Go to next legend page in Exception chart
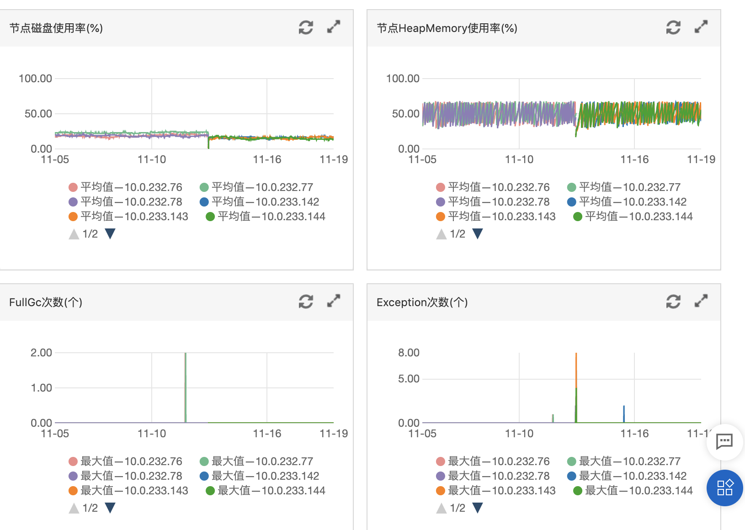745x530 pixels. [x=478, y=508]
